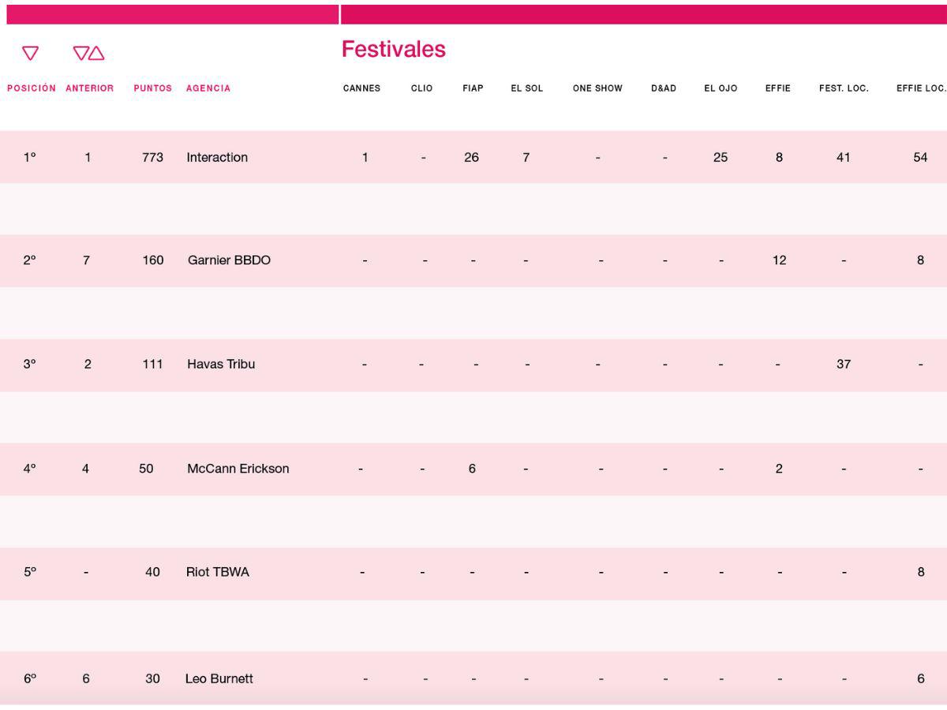This screenshot has height=710, width=947.
Task: Click the 1º position cell
Action: (30, 157)
